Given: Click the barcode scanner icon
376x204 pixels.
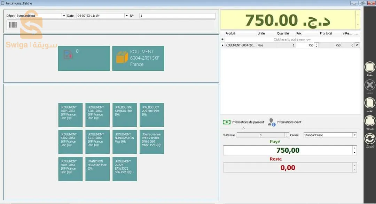Looking at the screenshot, I should tap(13, 25).
